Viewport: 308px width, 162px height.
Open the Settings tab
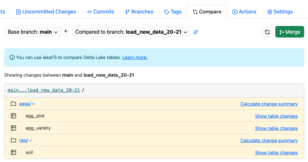coord(280,12)
